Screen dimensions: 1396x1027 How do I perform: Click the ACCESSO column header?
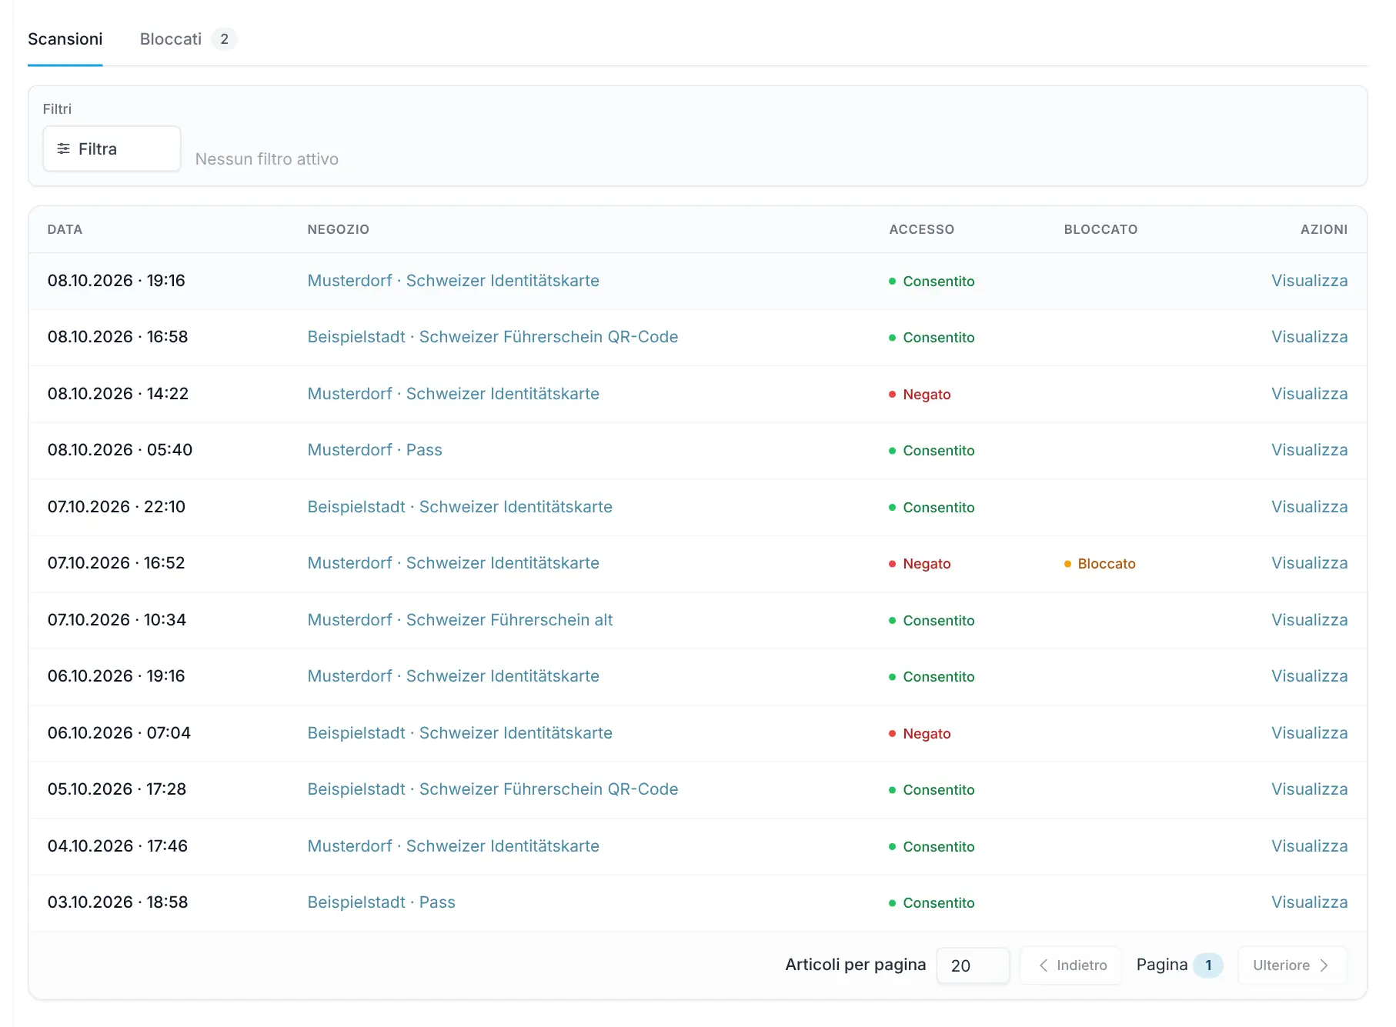[921, 229]
